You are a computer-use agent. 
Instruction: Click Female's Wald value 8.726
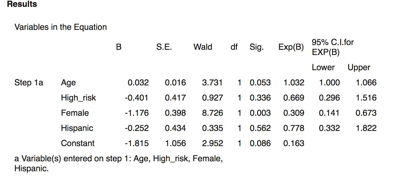coord(212,113)
